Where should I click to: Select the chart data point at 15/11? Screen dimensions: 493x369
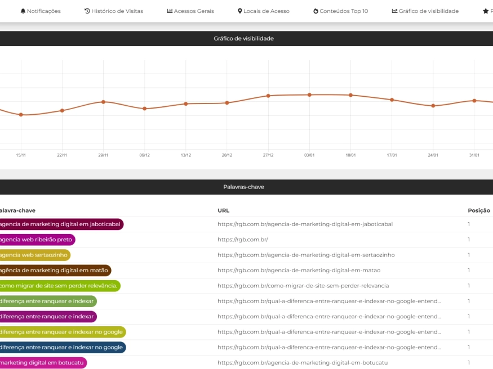[x=21, y=115]
